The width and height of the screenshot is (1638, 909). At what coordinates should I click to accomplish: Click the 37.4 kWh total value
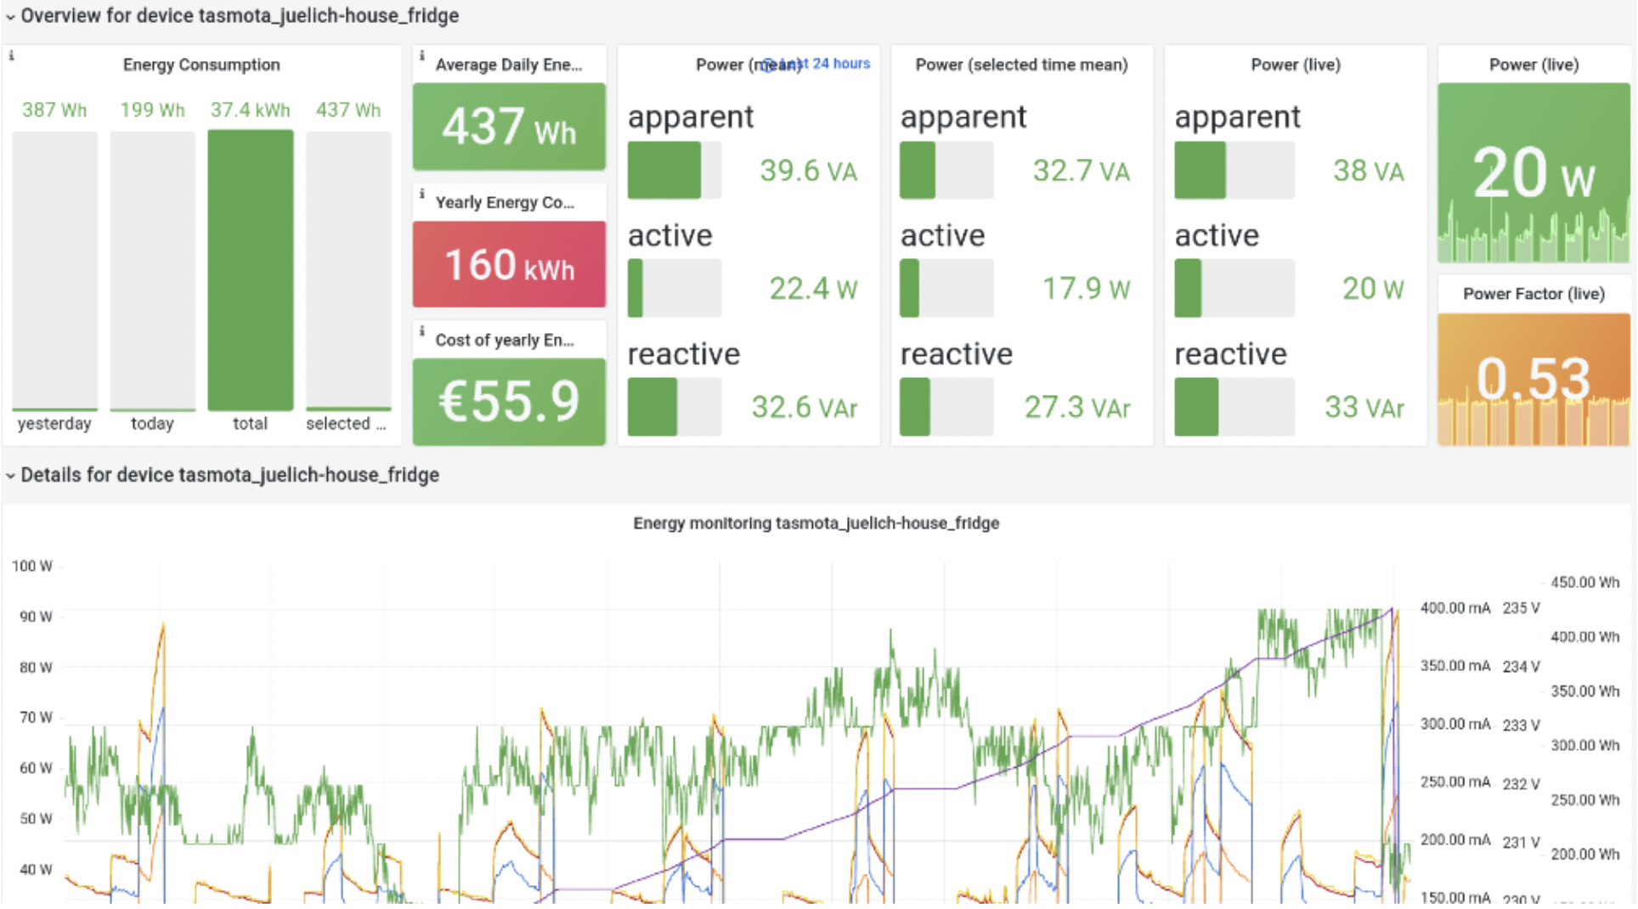click(x=251, y=110)
